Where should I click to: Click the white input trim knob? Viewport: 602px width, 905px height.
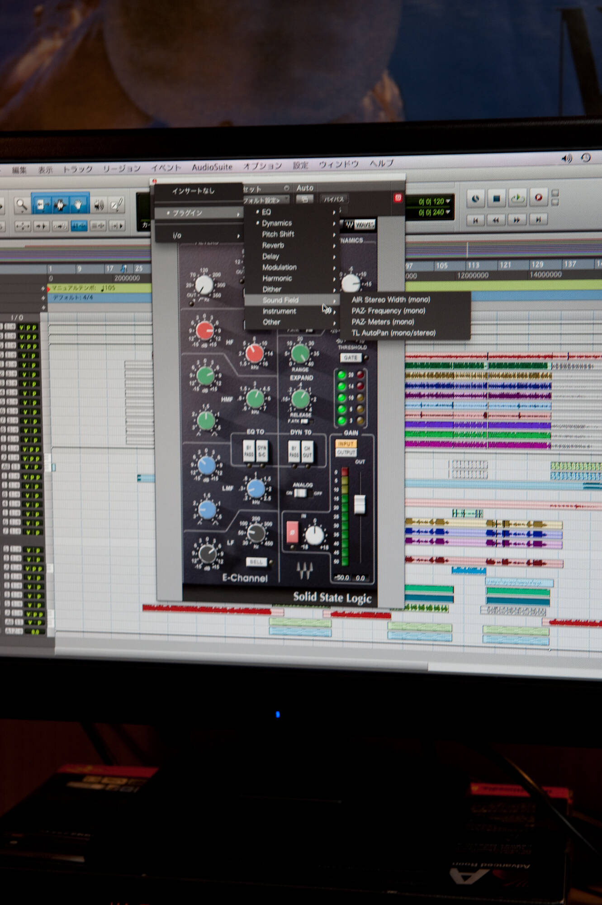pyautogui.click(x=314, y=535)
